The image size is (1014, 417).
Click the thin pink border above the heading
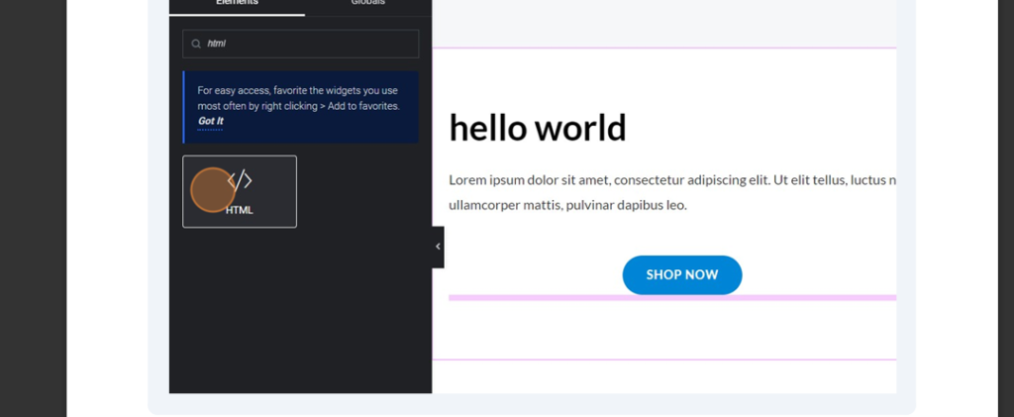(663, 48)
